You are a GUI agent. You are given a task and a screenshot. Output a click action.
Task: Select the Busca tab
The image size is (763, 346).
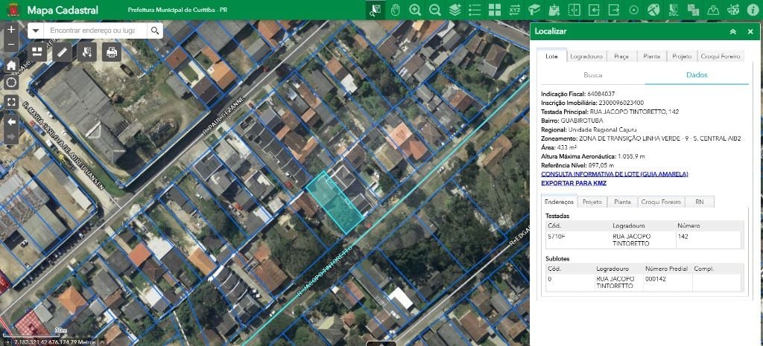coord(593,75)
